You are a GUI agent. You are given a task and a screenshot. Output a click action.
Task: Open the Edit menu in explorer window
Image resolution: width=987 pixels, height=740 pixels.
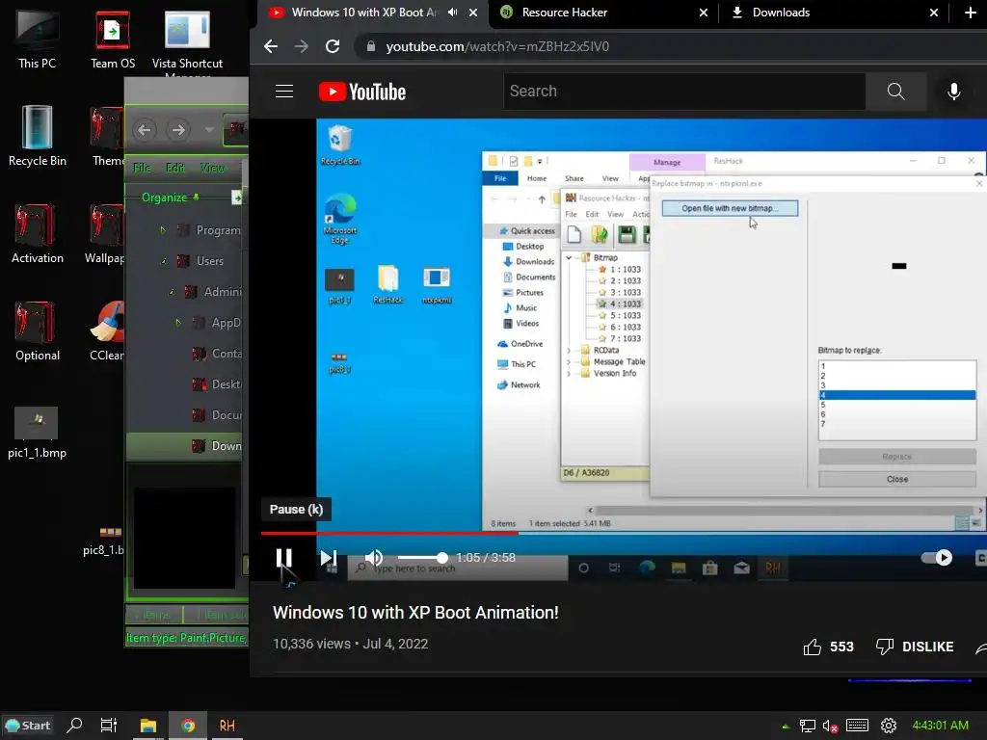175,168
